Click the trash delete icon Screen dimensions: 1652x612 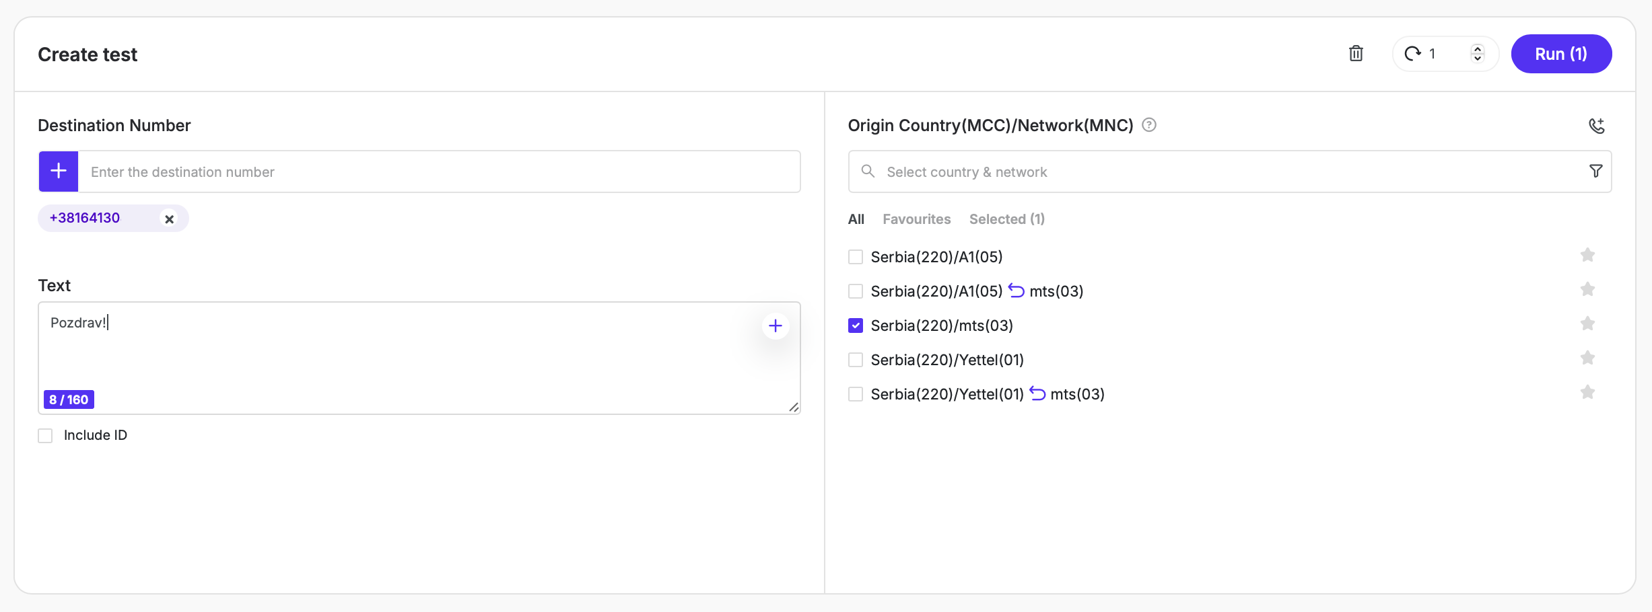pos(1356,54)
